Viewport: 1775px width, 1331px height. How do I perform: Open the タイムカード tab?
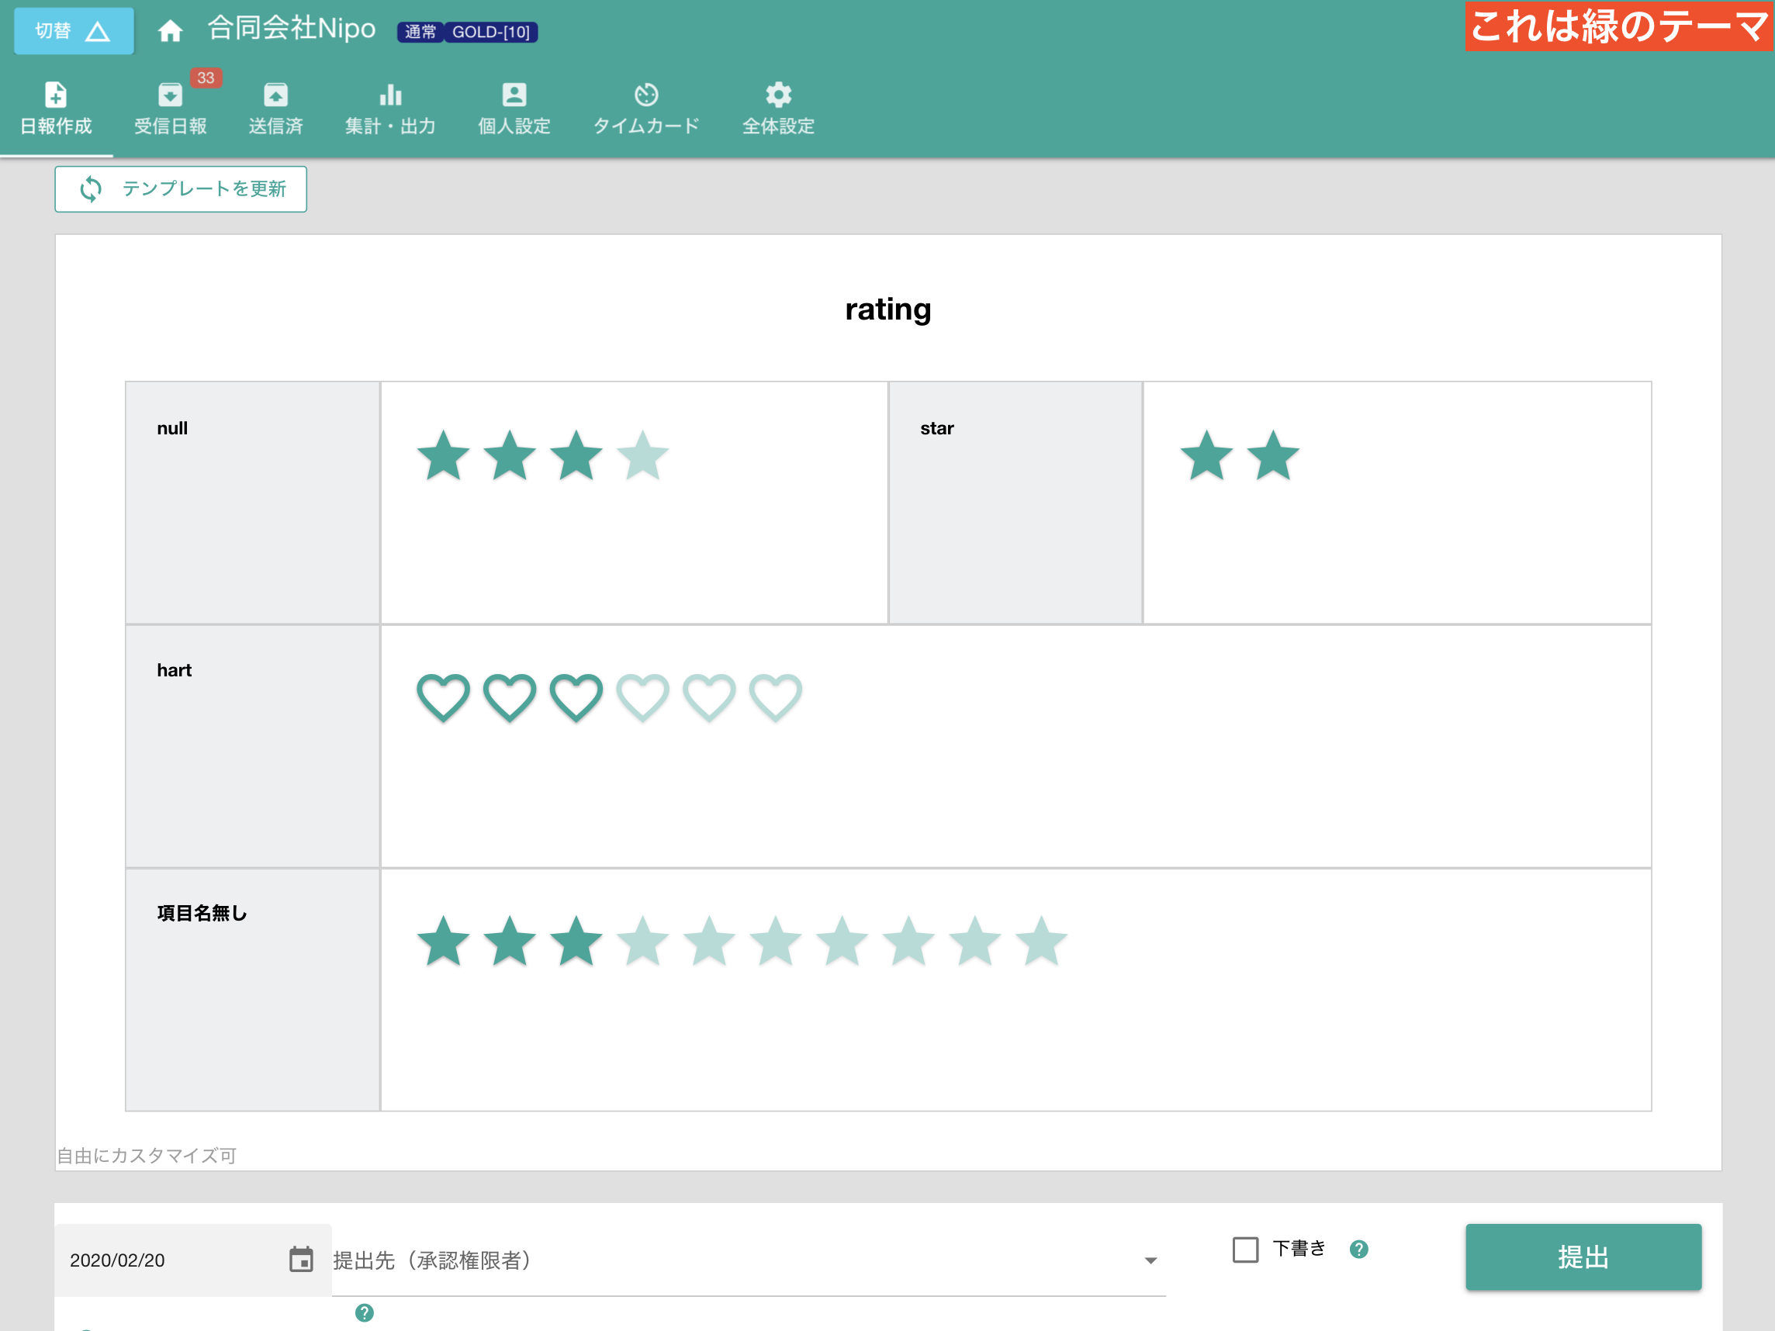click(646, 110)
